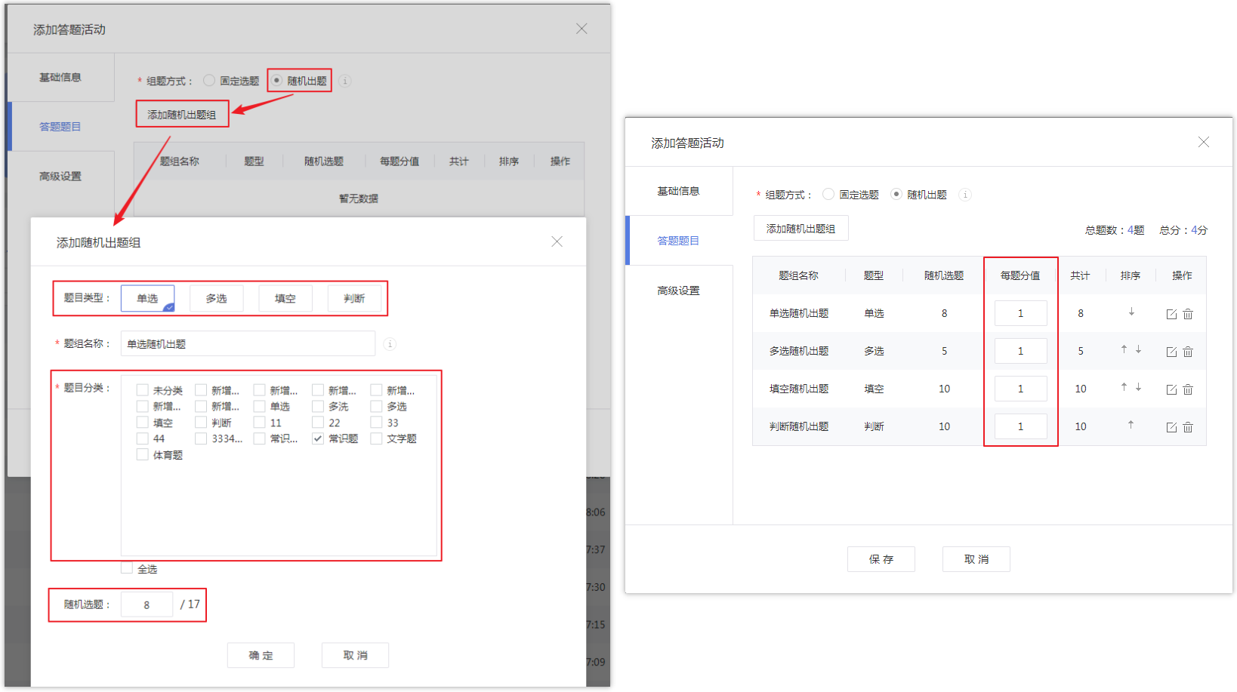
Task: Open 基础信息 tab in dimmed 暂无数据 dialog
Action: (x=60, y=77)
